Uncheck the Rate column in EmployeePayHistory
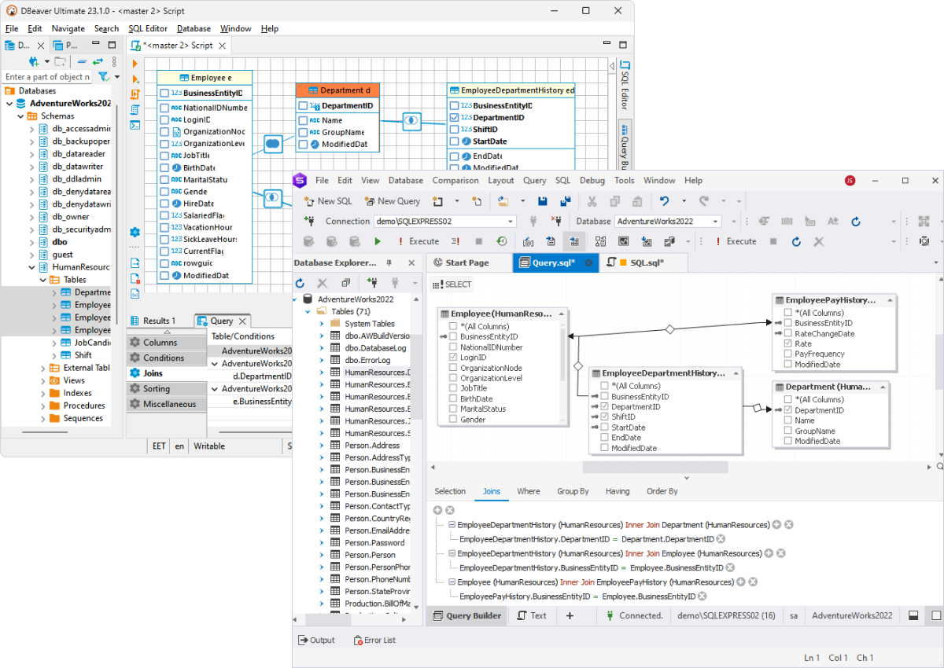Viewport: 944px width, 668px height. [787, 344]
